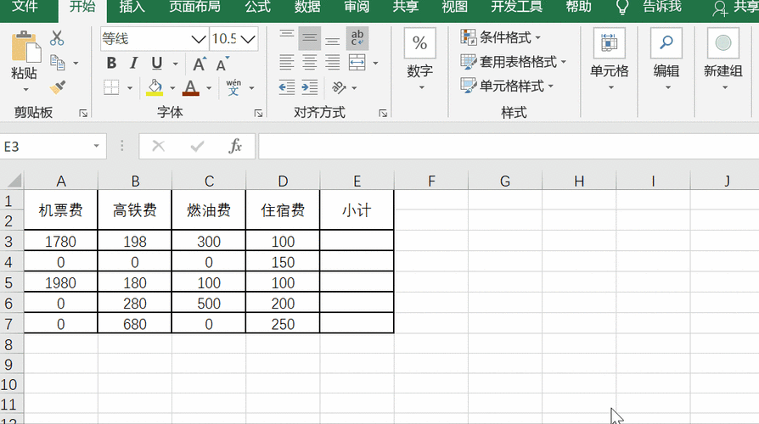Click in the formula bar input
This screenshot has width=759, height=424.
coord(509,146)
